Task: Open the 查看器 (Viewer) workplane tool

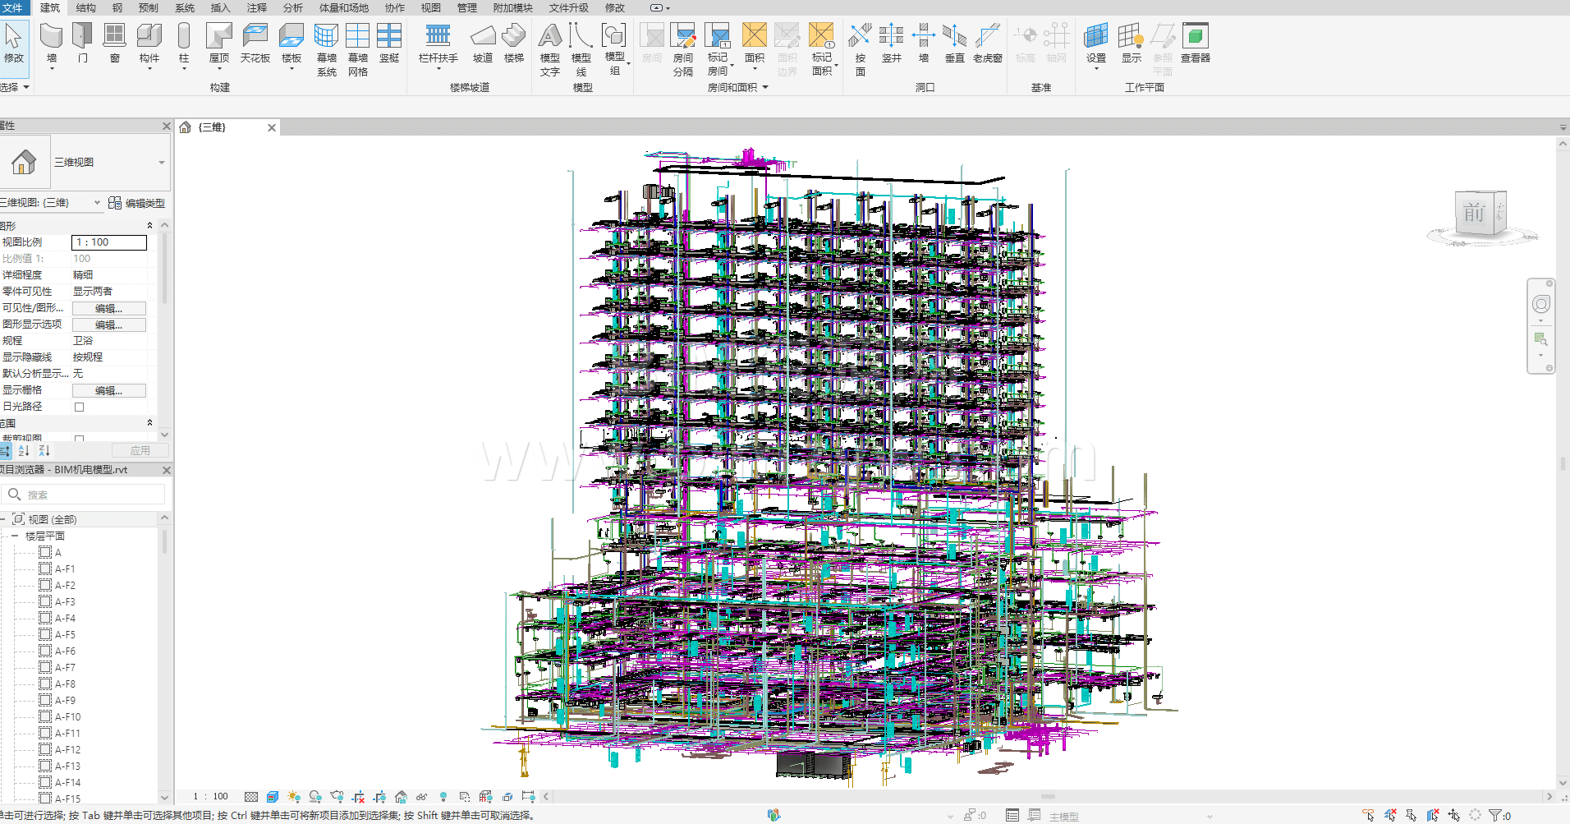Action: click(x=1195, y=37)
